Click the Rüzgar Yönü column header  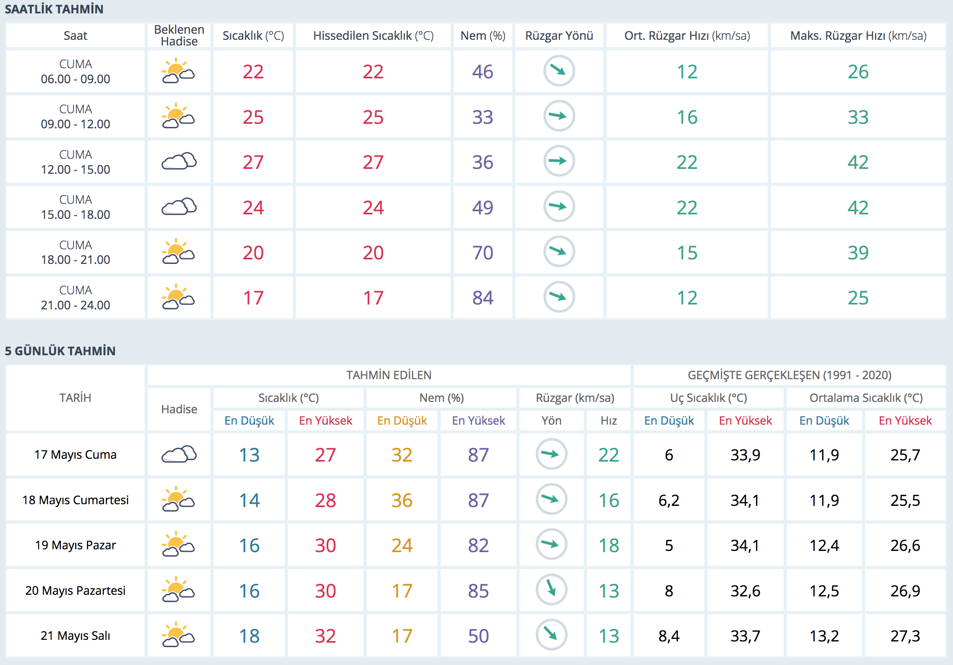[559, 36]
